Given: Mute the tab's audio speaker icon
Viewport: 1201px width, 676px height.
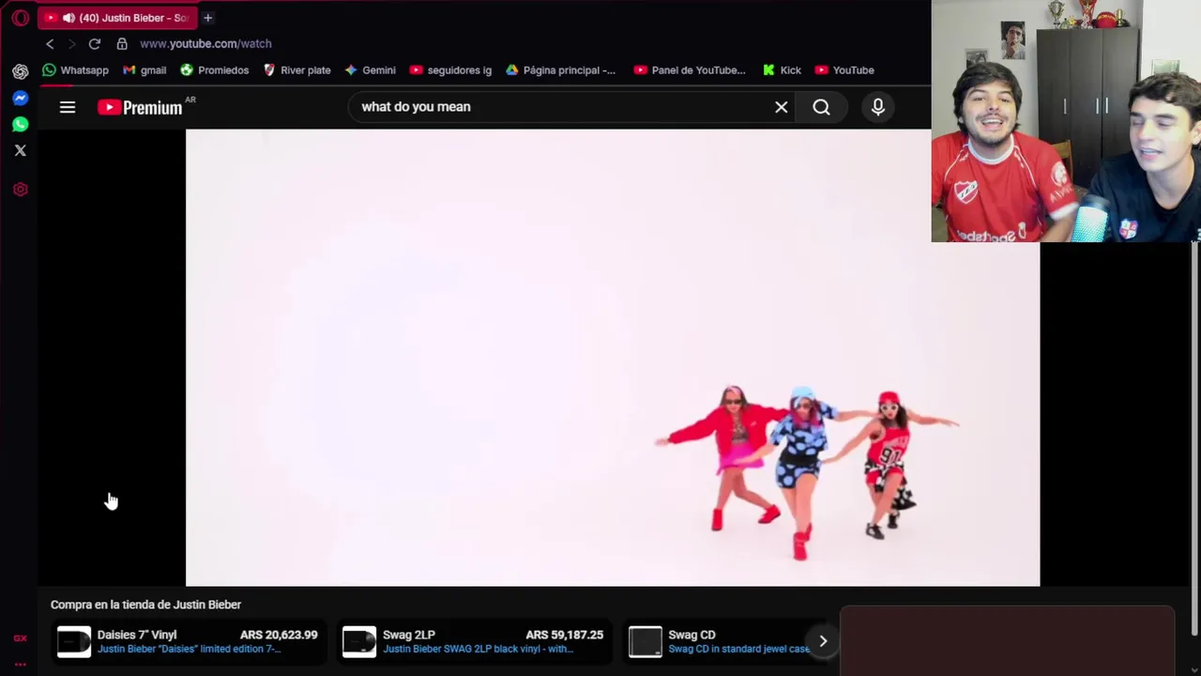Looking at the screenshot, I should pyautogui.click(x=68, y=18).
